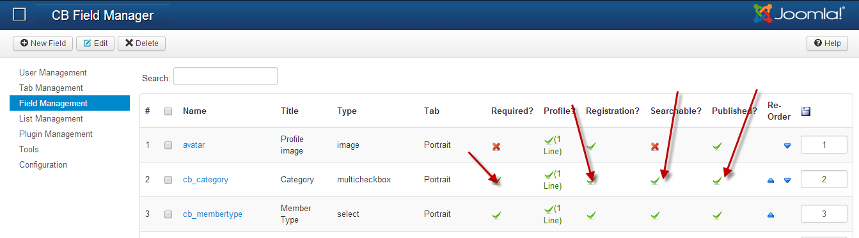Check the avatar row checkbox

[168, 145]
